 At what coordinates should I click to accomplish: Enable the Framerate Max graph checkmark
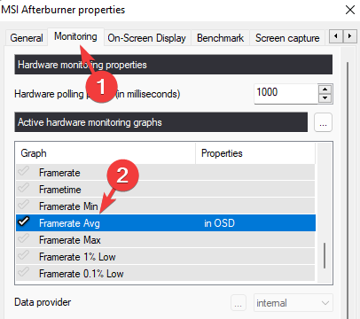pos(24,238)
